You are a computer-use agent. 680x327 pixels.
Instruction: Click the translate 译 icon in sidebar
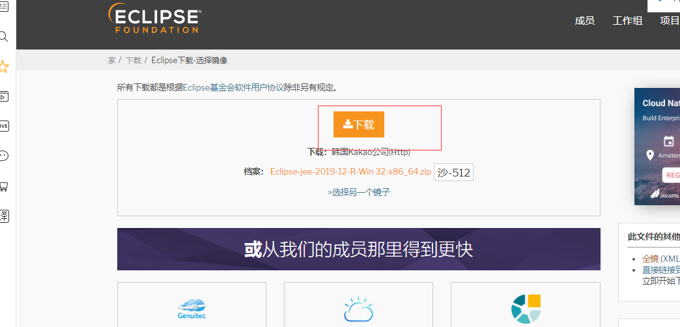tap(3, 216)
